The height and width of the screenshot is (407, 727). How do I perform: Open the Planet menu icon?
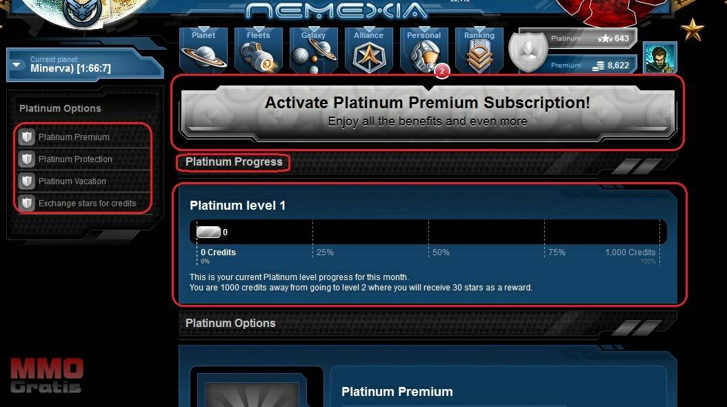tap(203, 50)
